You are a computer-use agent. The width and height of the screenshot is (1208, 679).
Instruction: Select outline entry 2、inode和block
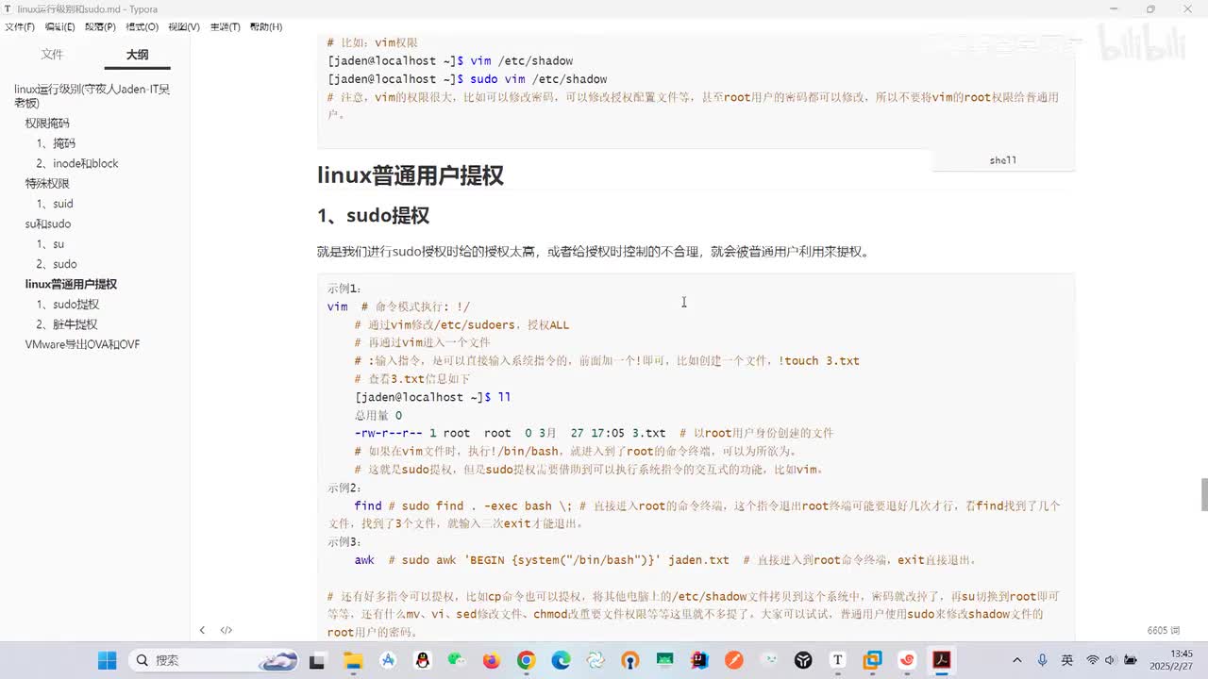77,163
